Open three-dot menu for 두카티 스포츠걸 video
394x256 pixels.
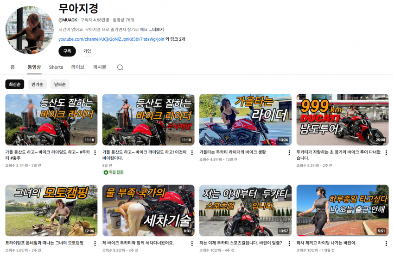(289, 244)
